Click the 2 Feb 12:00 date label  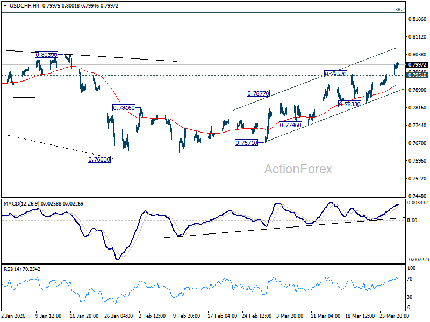click(152, 316)
